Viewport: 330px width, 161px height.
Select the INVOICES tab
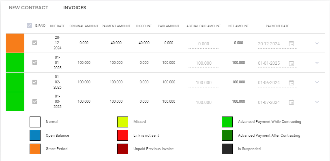[x=75, y=8]
